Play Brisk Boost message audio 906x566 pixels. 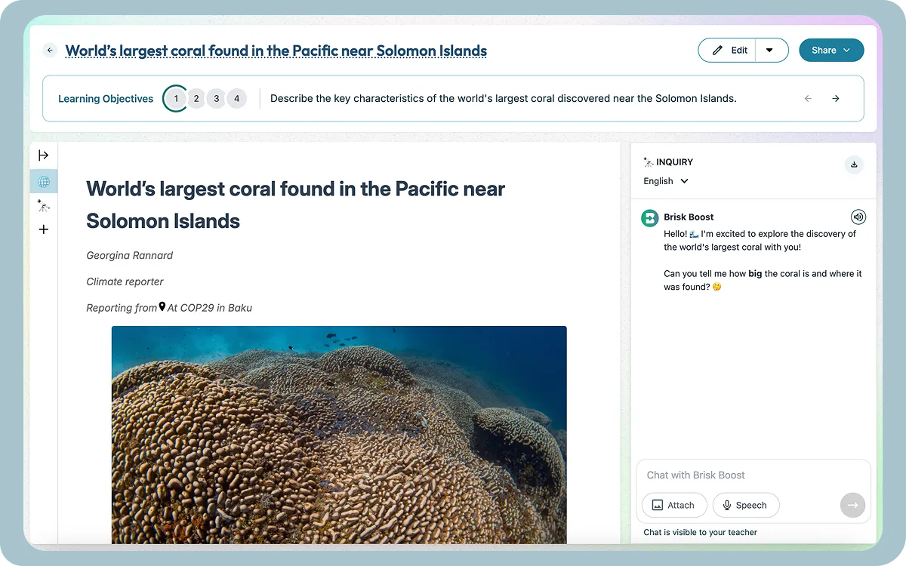858,217
